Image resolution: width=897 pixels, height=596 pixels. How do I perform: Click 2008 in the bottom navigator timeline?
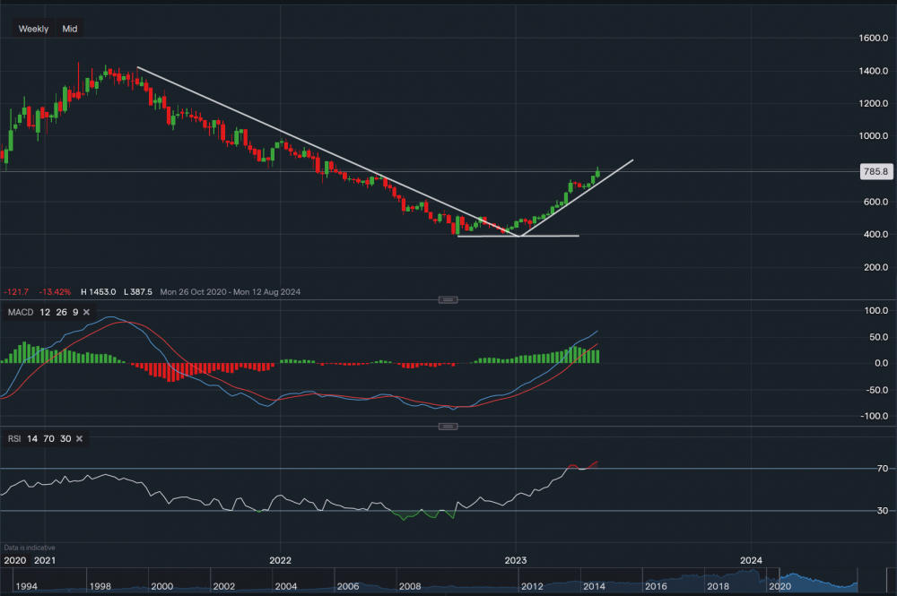(x=410, y=586)
